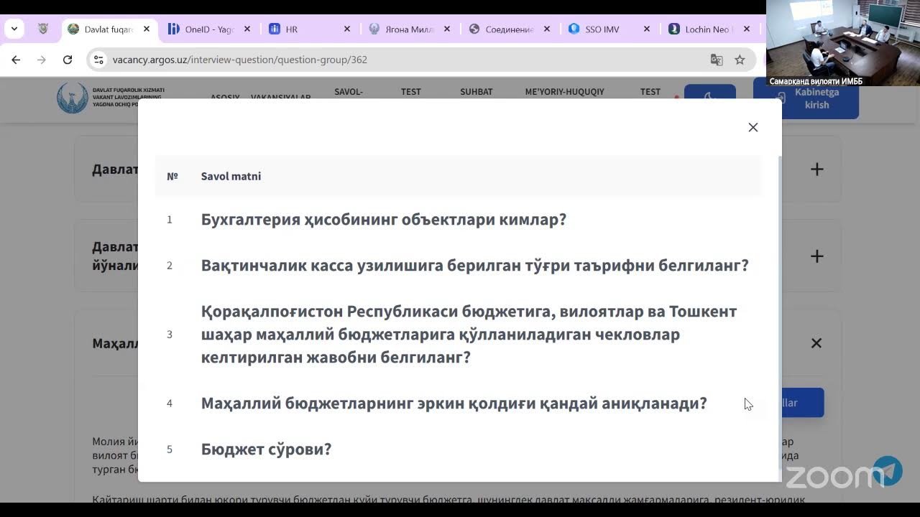The width and height of the screenshot is (920, 517).
Task: Click the Argos site logo emblem
Action: [73, 98]
